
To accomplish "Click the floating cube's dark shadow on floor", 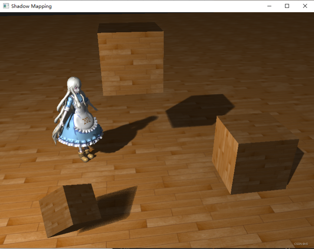I will click(200, 111).
